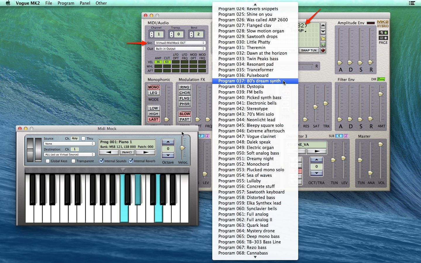Switch to page 2 of the synth
Screen dimensions: 421x263
click(x=383, y=38)
